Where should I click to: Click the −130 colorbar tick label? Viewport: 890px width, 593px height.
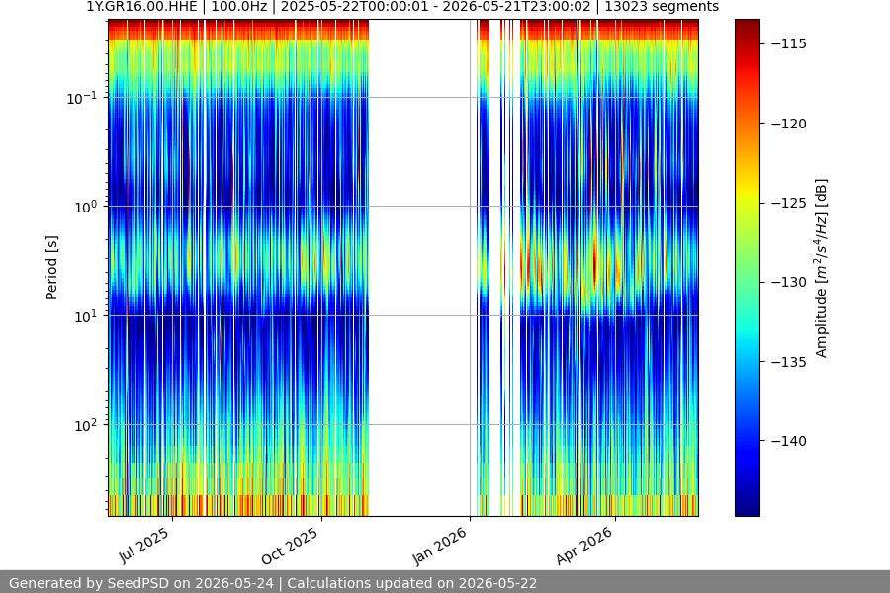click(x=789, y=282)
